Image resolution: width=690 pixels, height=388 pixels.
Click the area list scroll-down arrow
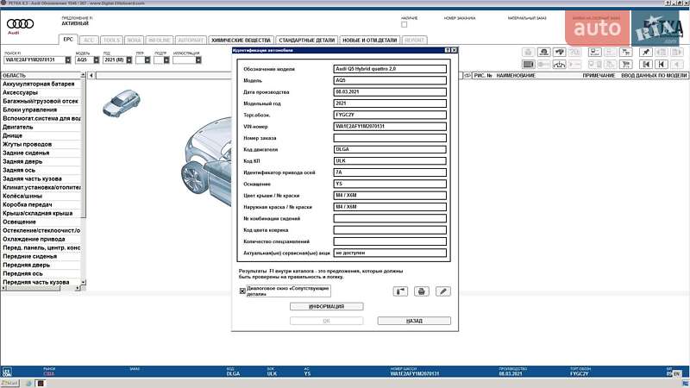coord(83,282)
